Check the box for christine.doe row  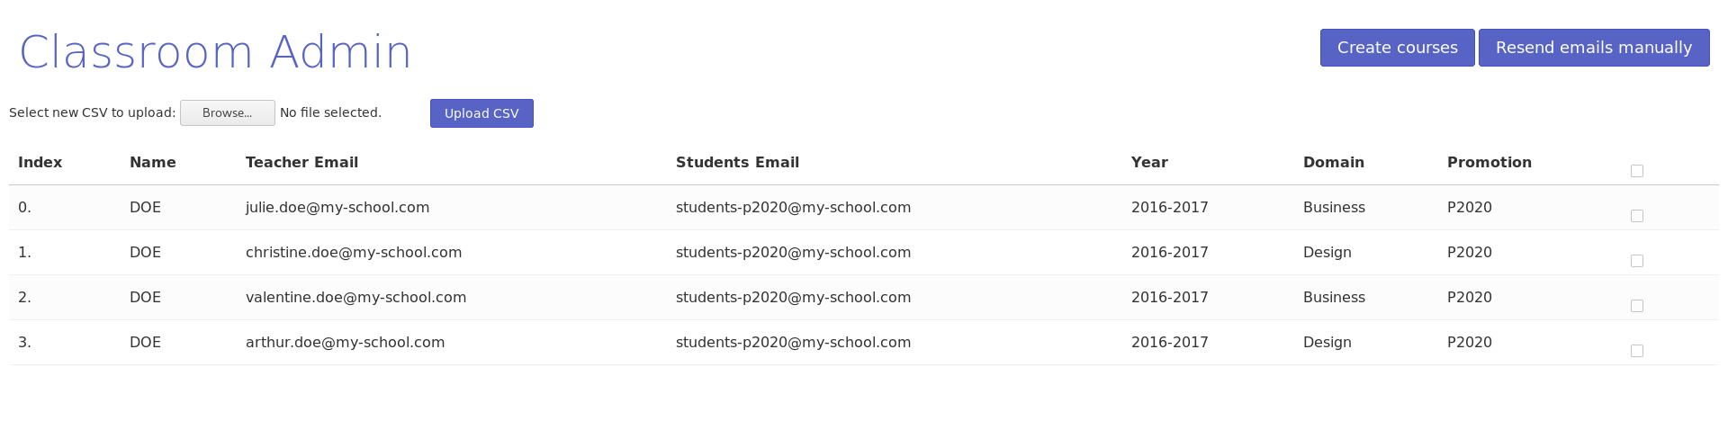click(x=1636, y=261)
